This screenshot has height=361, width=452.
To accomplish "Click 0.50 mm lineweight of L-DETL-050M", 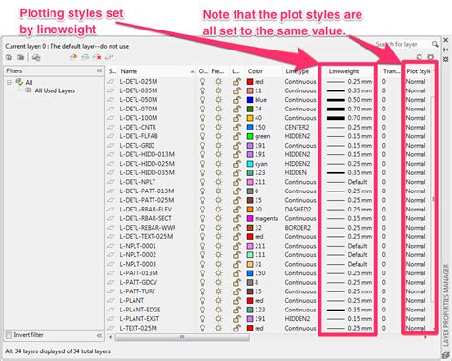I will (x=349, y=100).
